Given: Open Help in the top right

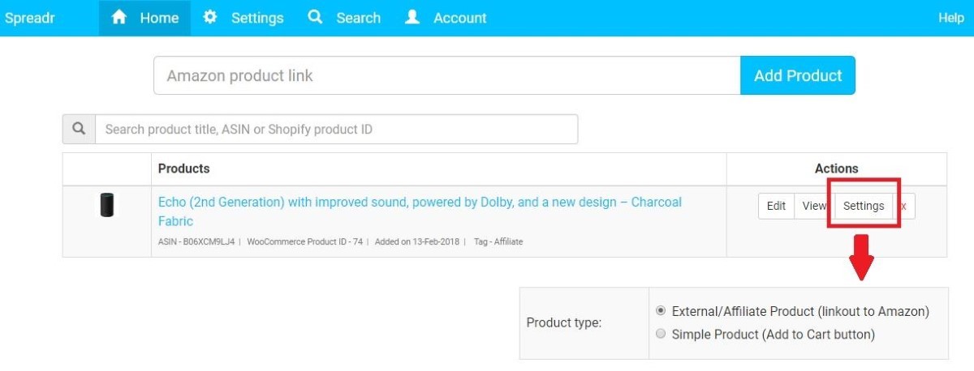Looking at the screenshot, I should [950, 18].
